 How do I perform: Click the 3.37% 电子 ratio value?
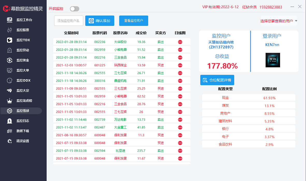click(269, 137)
